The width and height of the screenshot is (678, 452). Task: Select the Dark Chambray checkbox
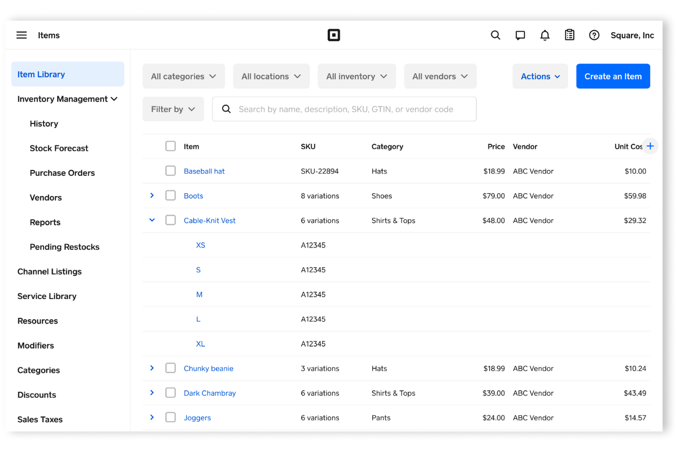click(170, 393)
